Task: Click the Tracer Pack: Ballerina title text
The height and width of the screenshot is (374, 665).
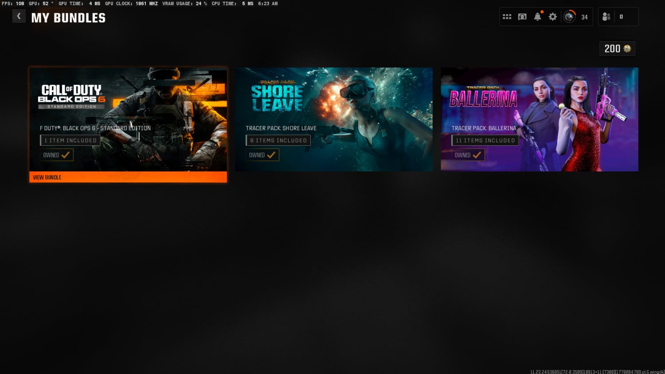Action: tap(484, 128)
